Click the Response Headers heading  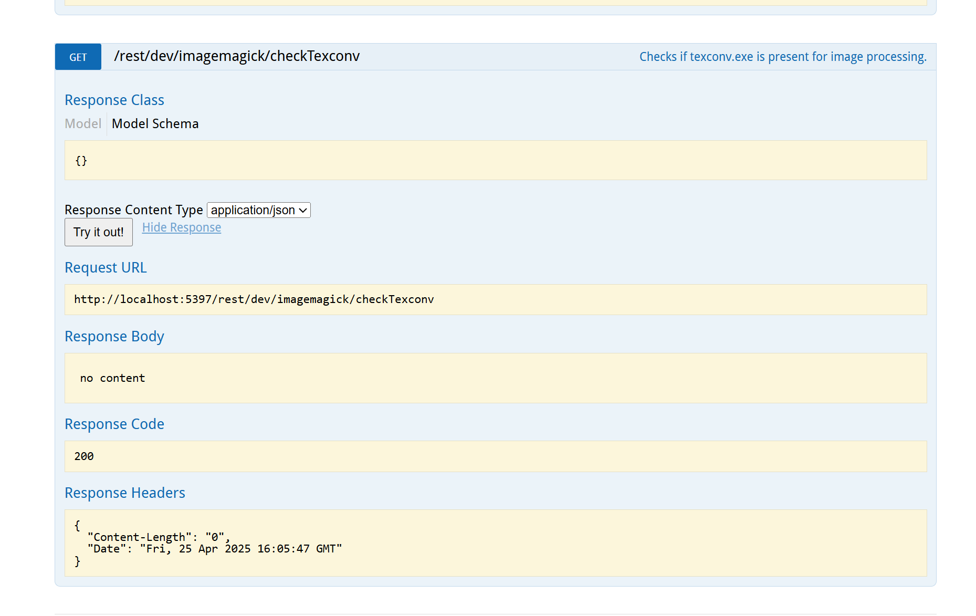tap(125, 493)
